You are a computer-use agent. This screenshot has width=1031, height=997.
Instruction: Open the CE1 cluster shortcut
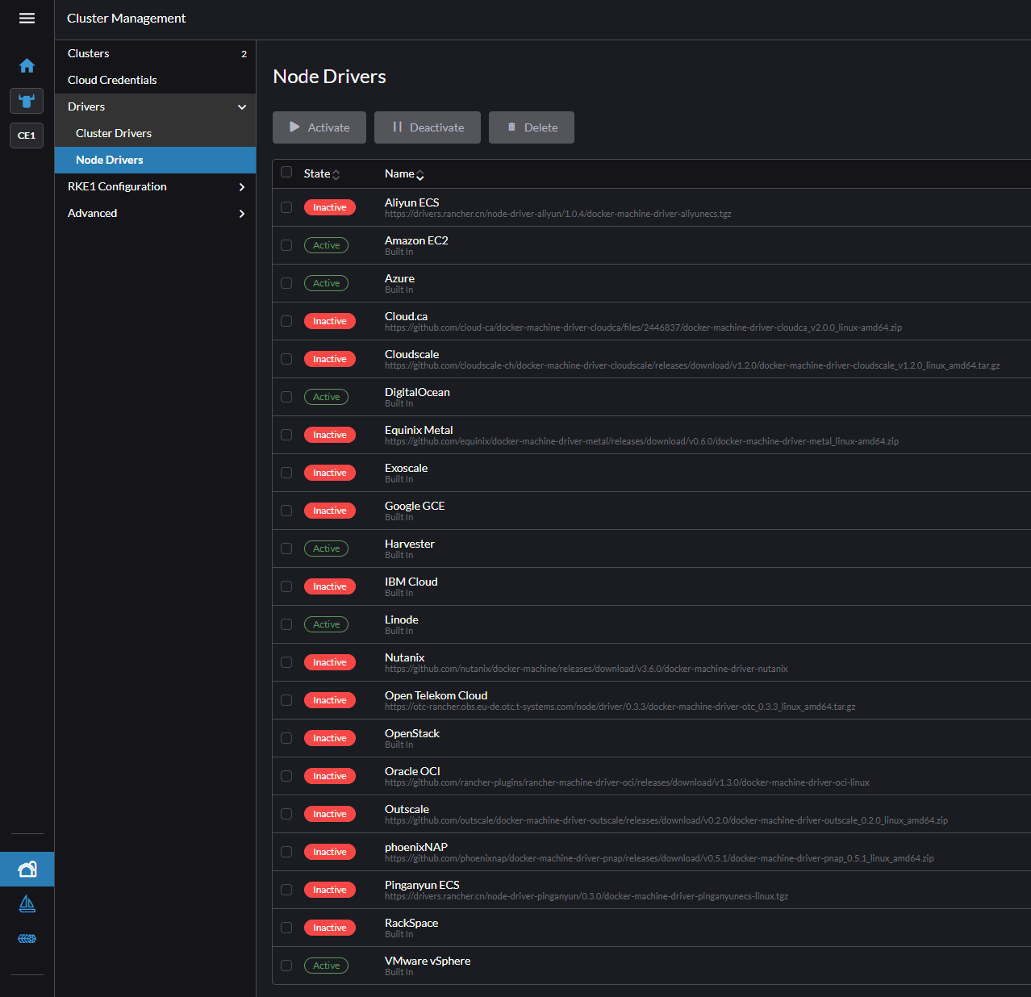[26, 135]
